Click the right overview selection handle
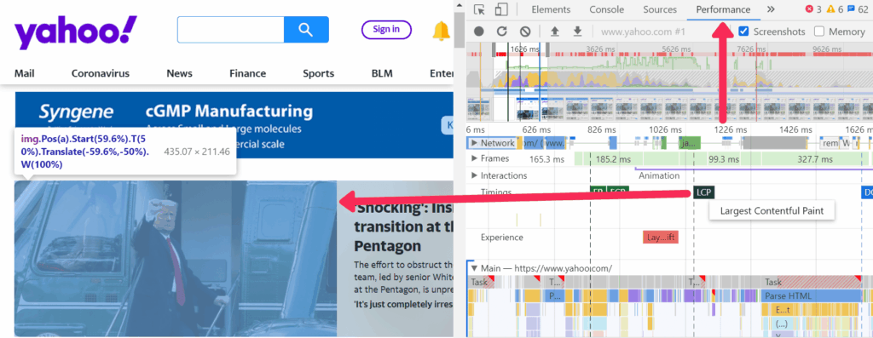 pos(547,50)
